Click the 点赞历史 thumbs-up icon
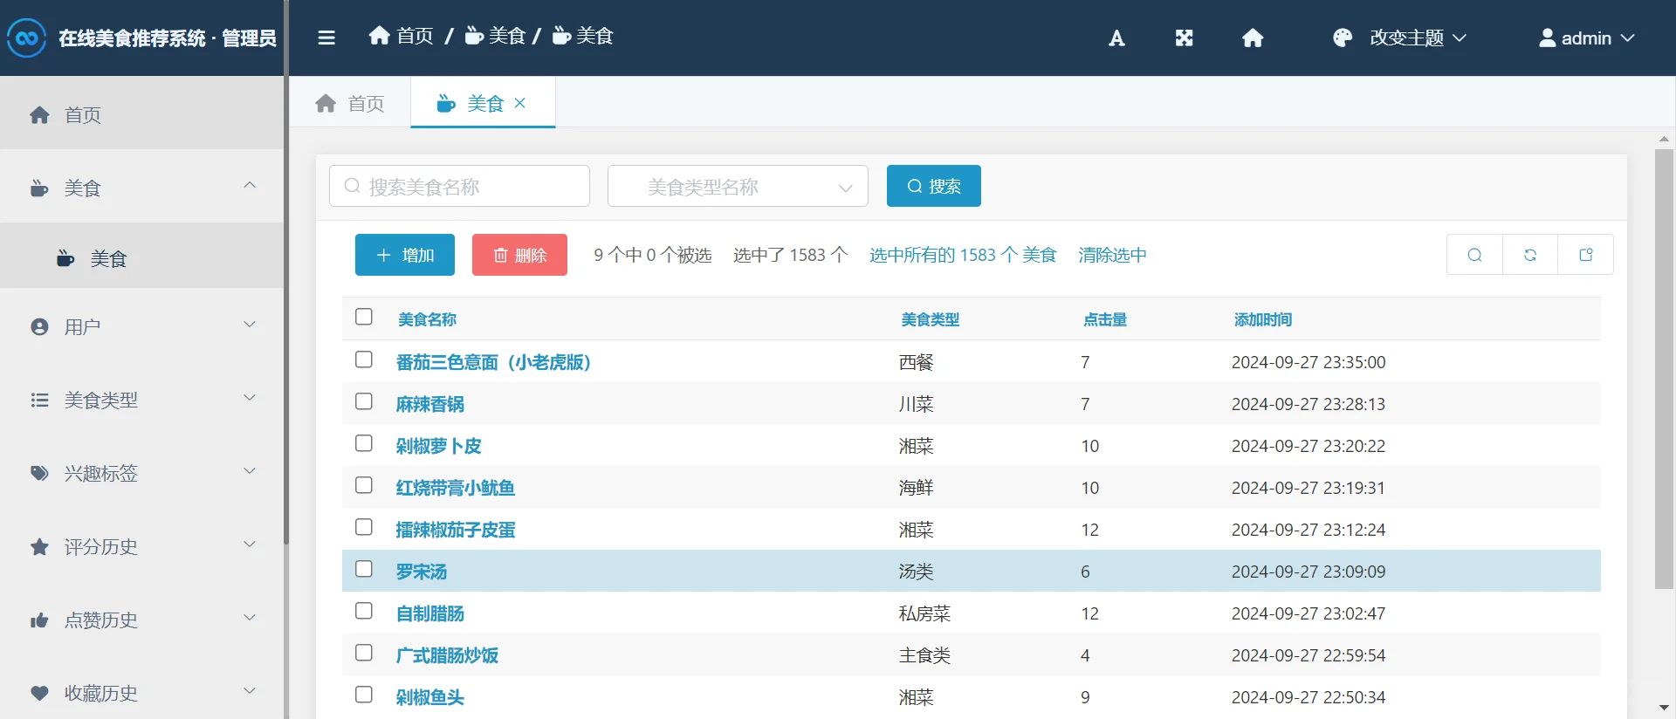Screen dimensions: 1676x719 pyautogui.click(x=39, y=620)
